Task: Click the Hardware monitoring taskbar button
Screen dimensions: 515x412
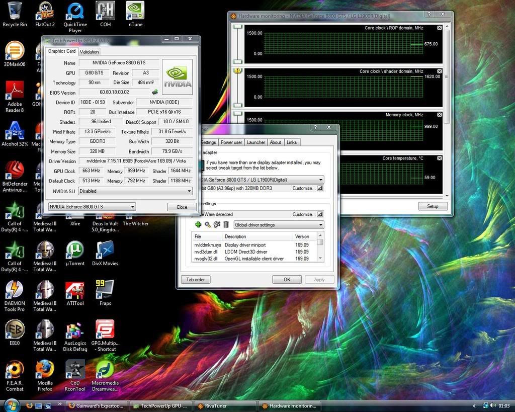Action: coord(289,406)
